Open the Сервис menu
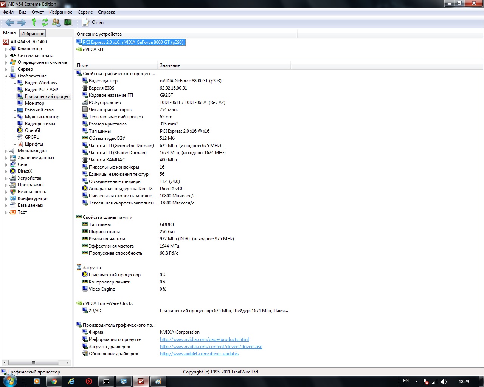The width and height of the screenshot is (484, 387). tap(85, 12)
